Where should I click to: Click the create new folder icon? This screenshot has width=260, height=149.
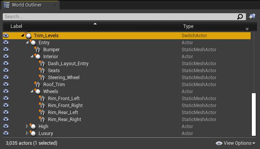click(252, 17)
